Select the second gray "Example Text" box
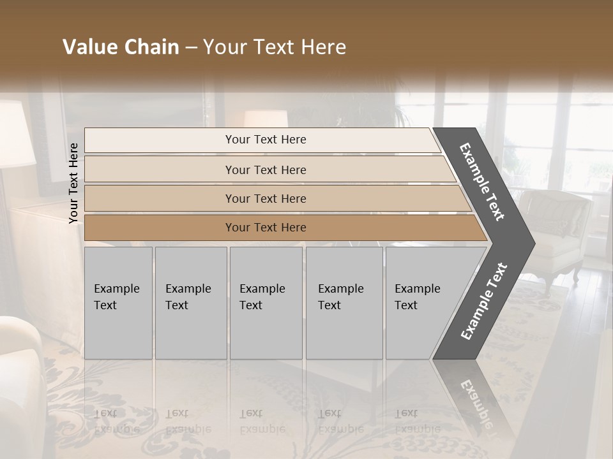The height and width of the screenshot is (459, 613). 190,302
